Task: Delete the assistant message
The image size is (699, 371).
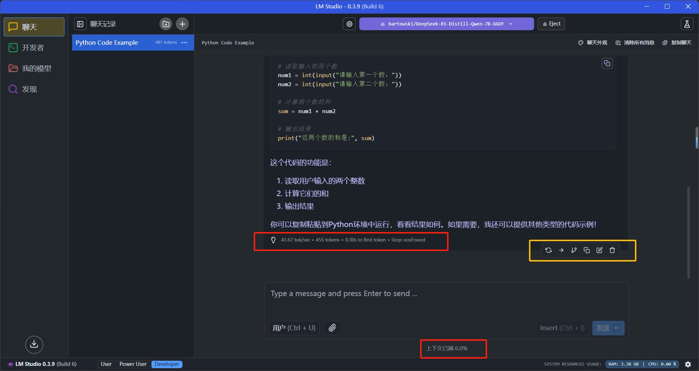Action: point(612,250)
